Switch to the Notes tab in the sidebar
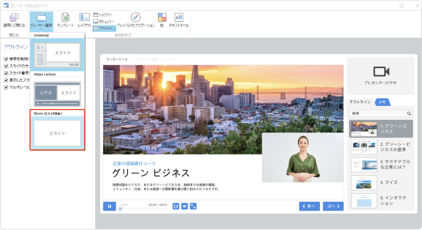Screen dimensions: 422x230 [382, 102]
